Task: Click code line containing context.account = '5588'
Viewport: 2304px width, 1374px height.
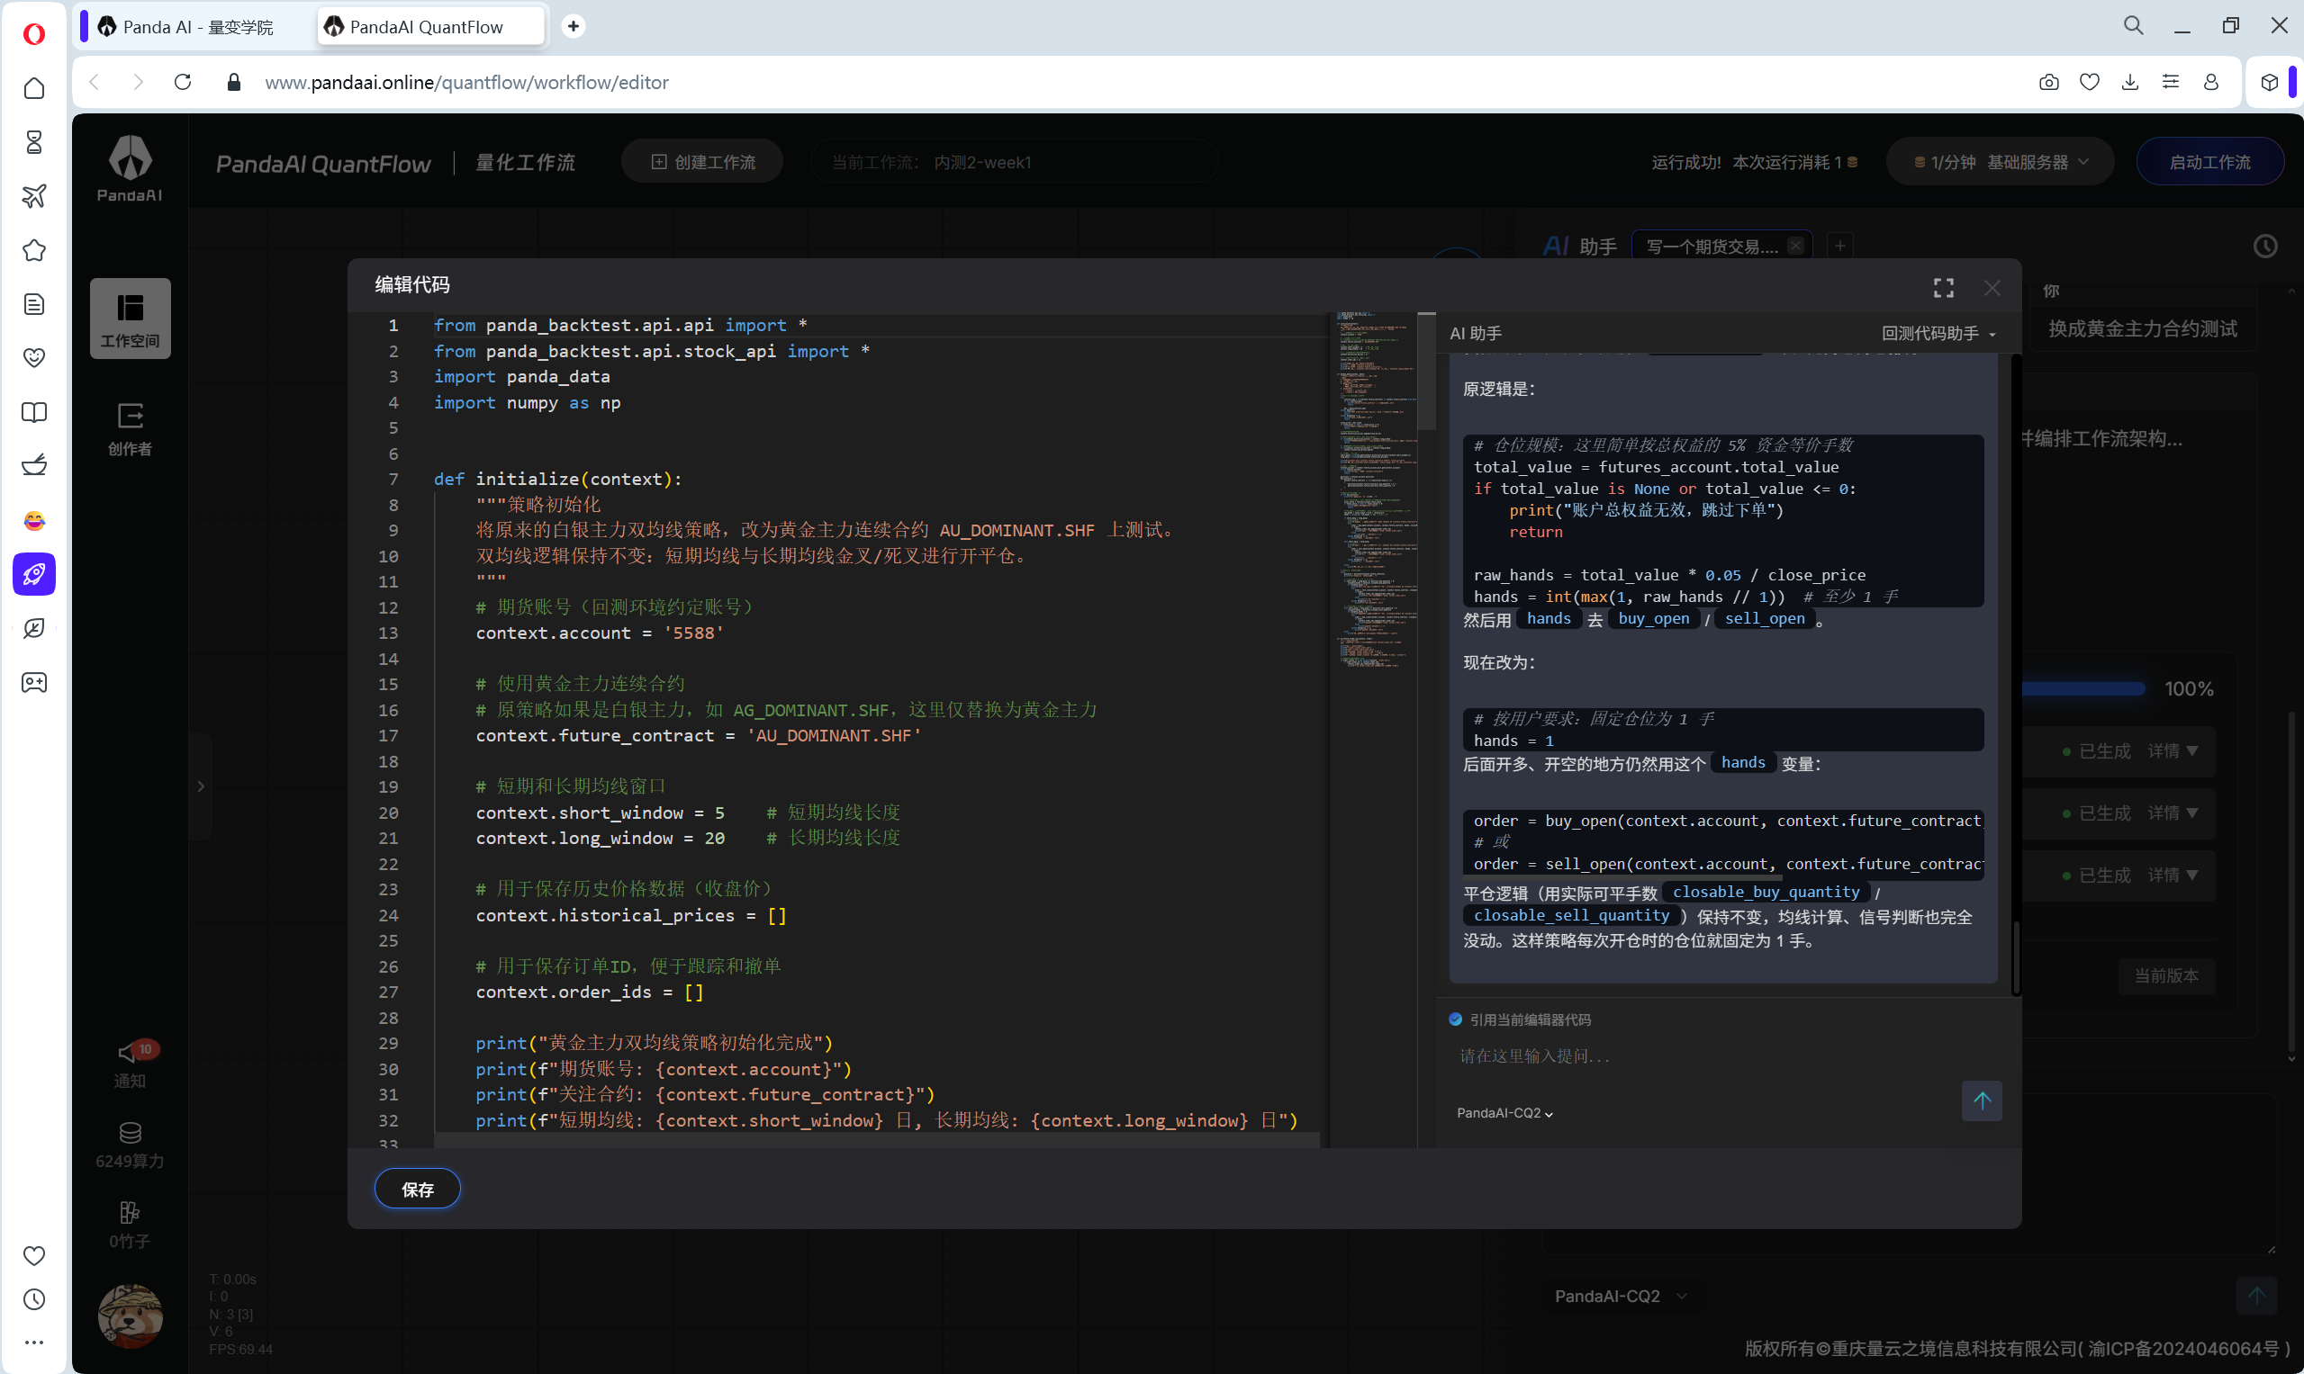Action: coord(600,633)
